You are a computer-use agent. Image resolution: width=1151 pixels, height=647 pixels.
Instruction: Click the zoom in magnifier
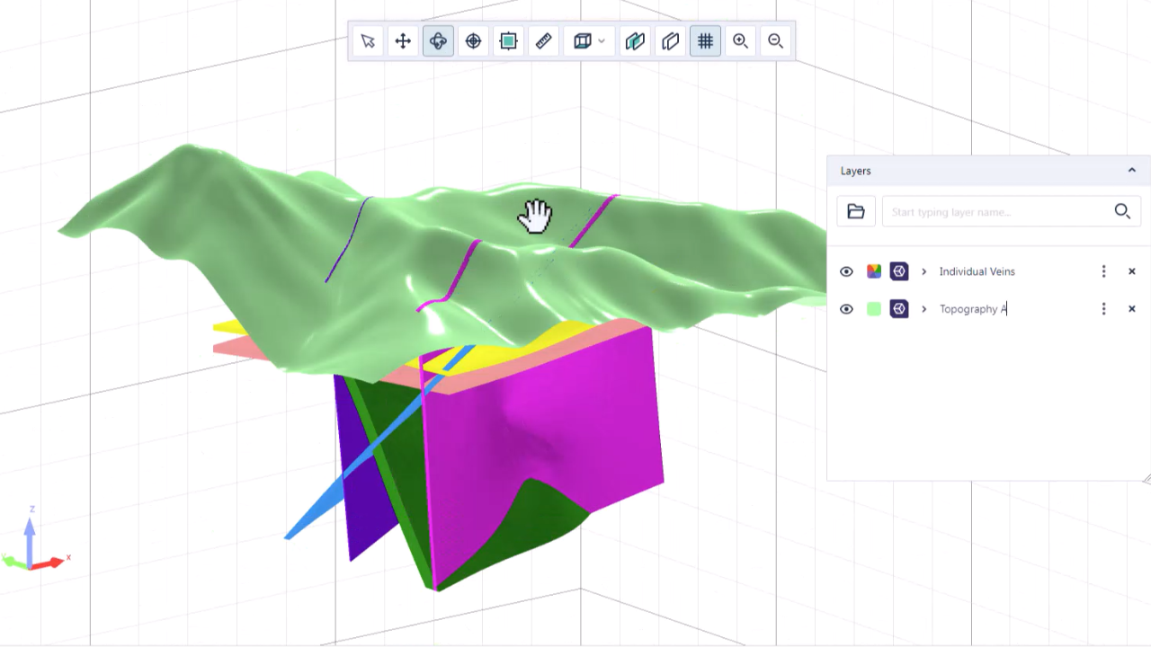click(740, 41)
